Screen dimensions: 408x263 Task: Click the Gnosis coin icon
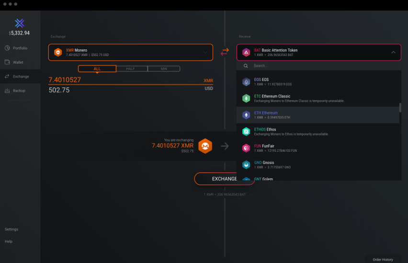(x=246, y=165)
